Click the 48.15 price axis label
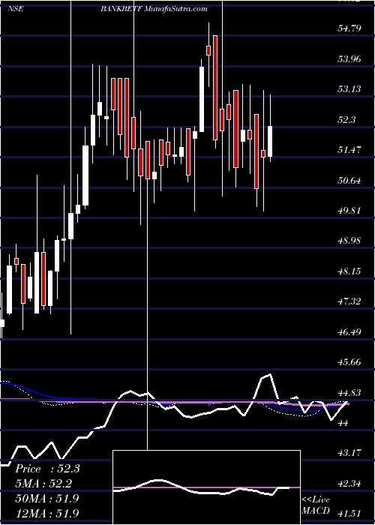Image resolution: width=375 pixels, height=525 pixels. tap(349, 271)
